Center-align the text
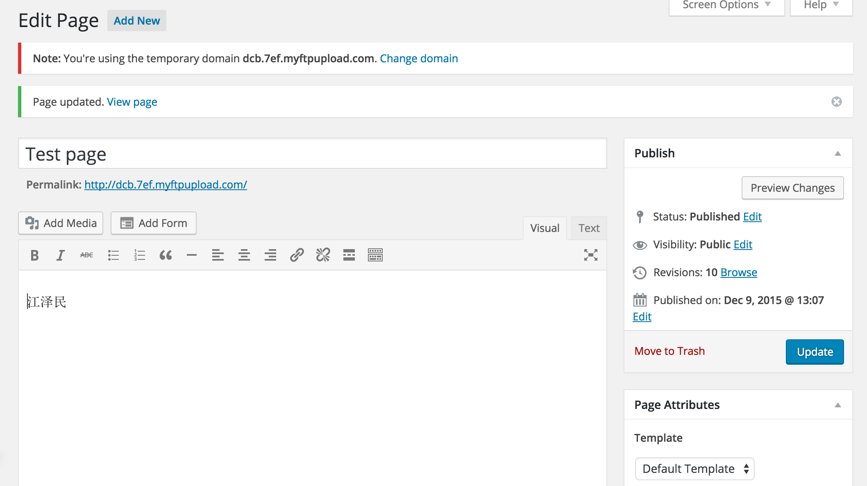Viewport: 867px width, 486px height. pyautogui.click(x=244, y=255)
